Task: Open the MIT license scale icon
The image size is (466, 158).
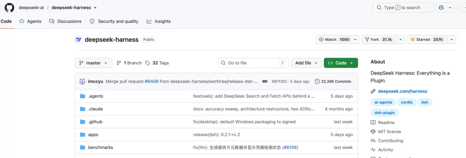Action: click(x=373, y=131)
